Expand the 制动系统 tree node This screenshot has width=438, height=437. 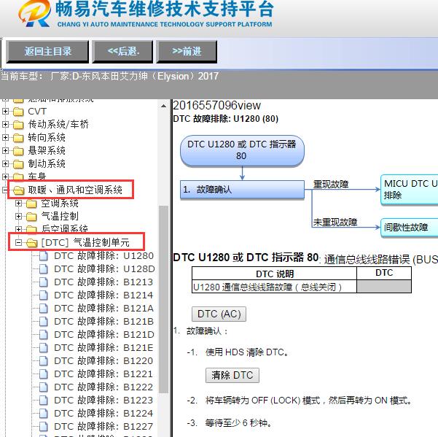tap(5, 163)
